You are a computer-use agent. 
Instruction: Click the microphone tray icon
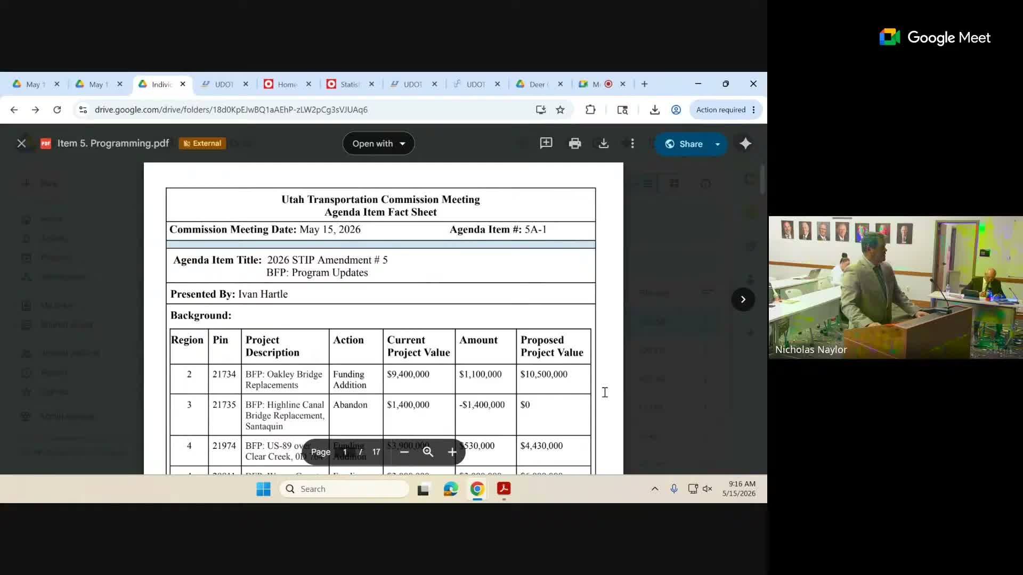pyautogui.click(x=674, y=489)
